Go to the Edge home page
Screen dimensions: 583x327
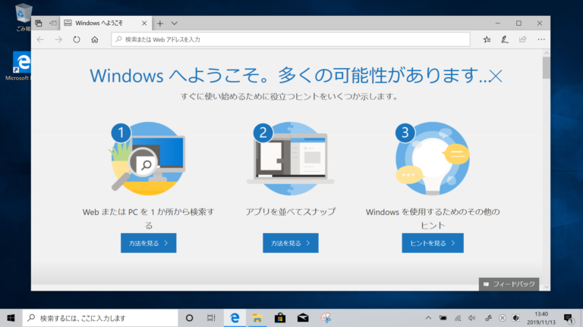[95, 39]
